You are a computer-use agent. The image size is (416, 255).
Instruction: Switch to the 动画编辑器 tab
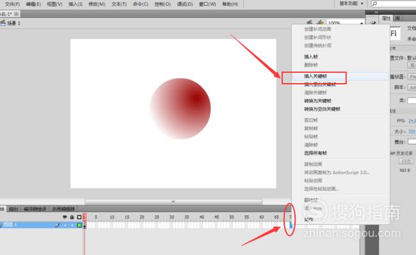click(x=63, y=209)
